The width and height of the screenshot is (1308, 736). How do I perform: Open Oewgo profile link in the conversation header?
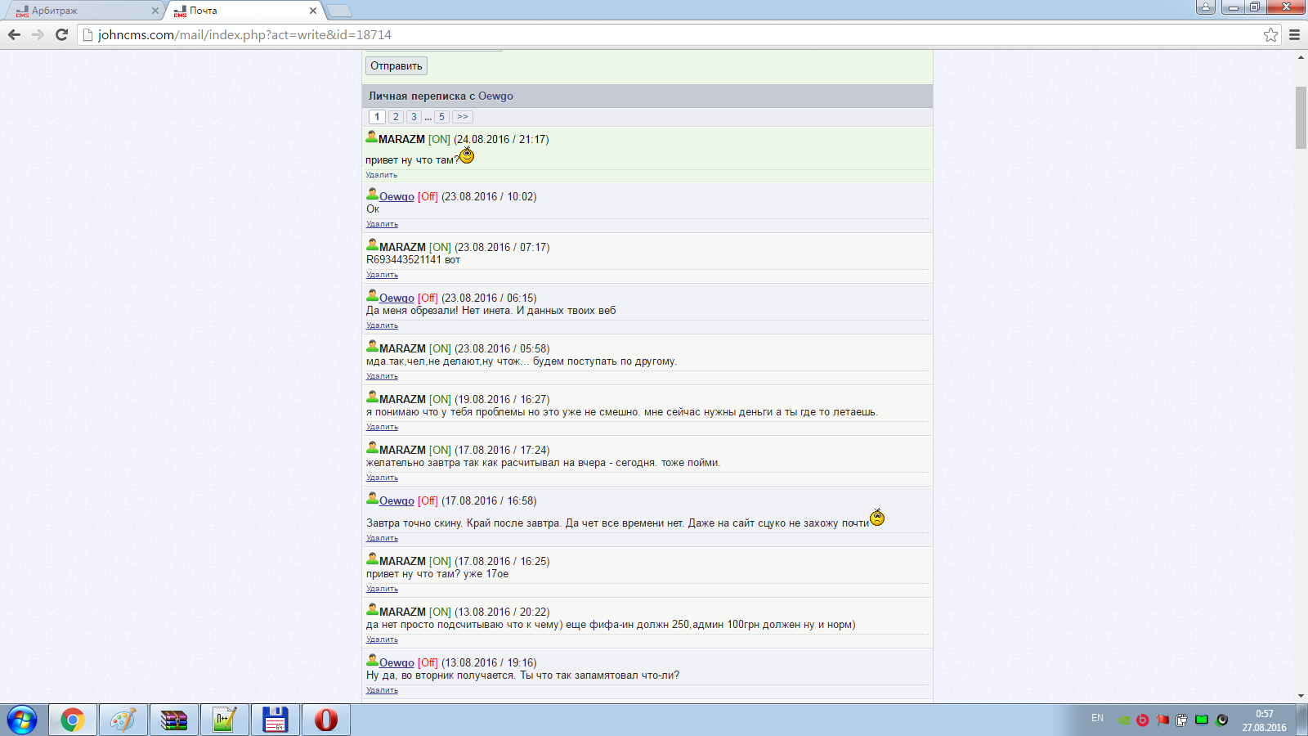tap(495, 96)
